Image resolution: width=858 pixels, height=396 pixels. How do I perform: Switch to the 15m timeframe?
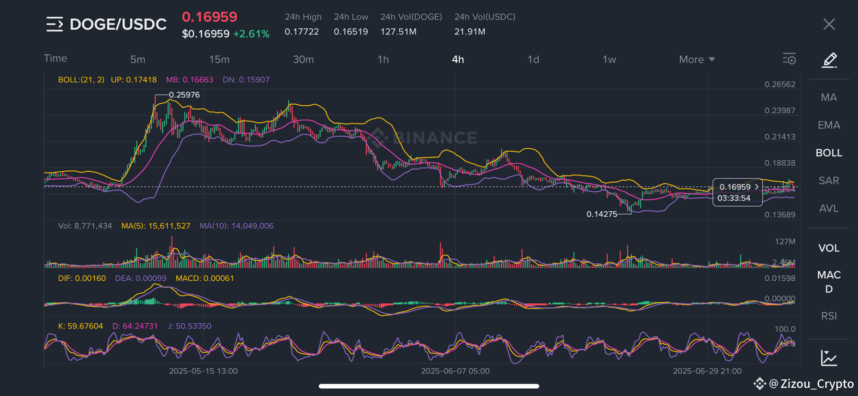point(219,59)
